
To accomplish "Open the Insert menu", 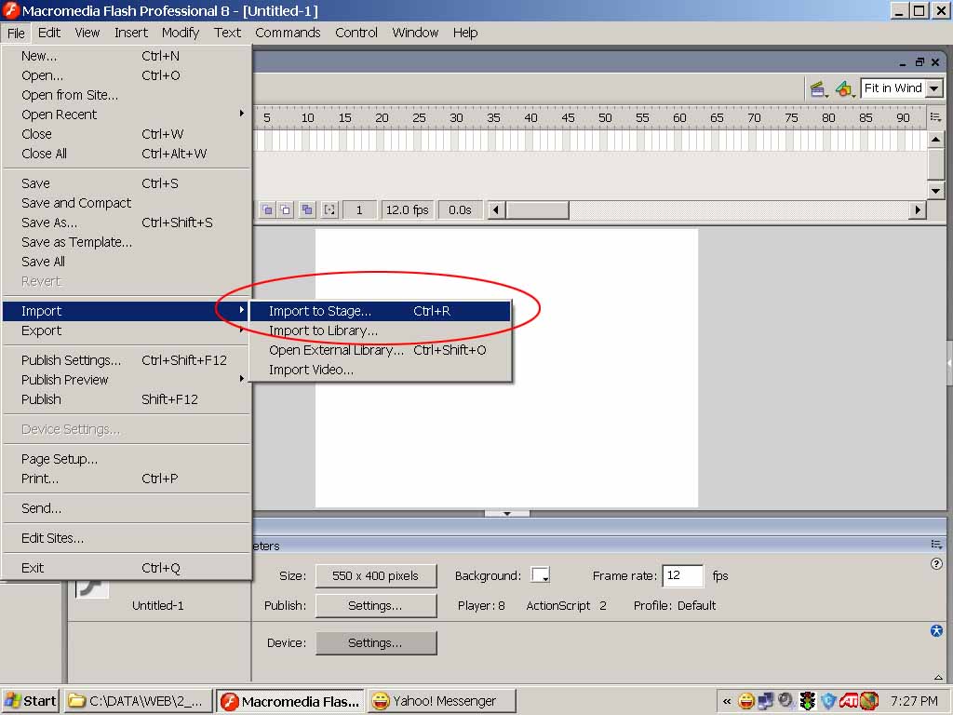I will (131, 33).
